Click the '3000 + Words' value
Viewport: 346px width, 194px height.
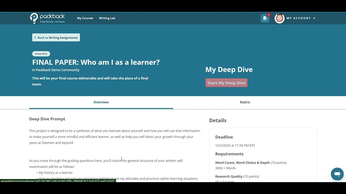pyautogui.click(x=225, y=168)
